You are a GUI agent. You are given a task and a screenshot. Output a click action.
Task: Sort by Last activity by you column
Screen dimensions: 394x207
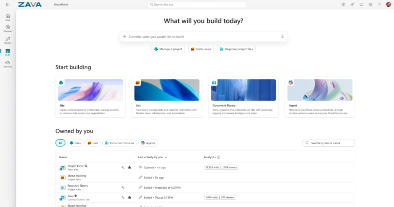pos(156,157)
